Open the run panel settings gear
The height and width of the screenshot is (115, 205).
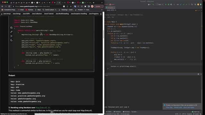(x=198, y=74)
